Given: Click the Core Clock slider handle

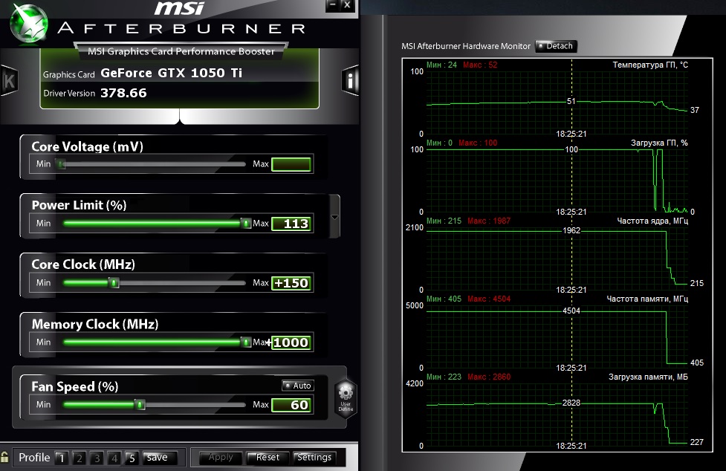Looking at the screenshot, I should [x=114, y=283].
